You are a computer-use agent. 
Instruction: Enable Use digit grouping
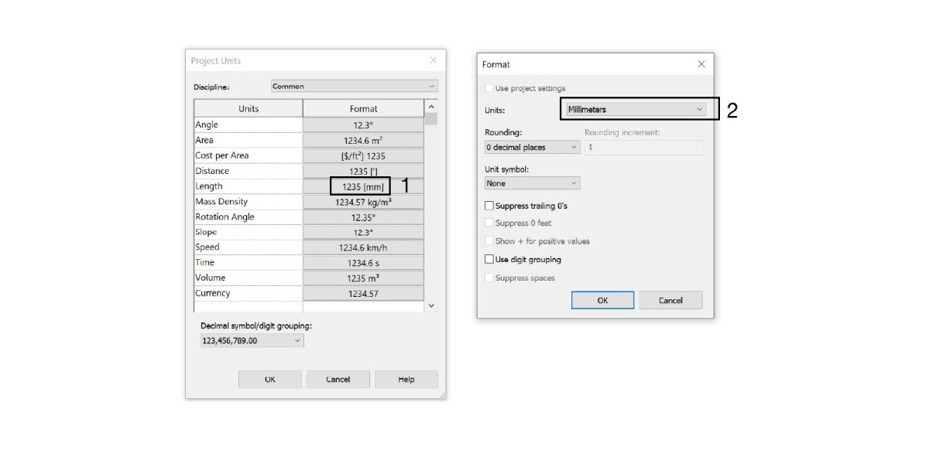(x=488, y=259)
